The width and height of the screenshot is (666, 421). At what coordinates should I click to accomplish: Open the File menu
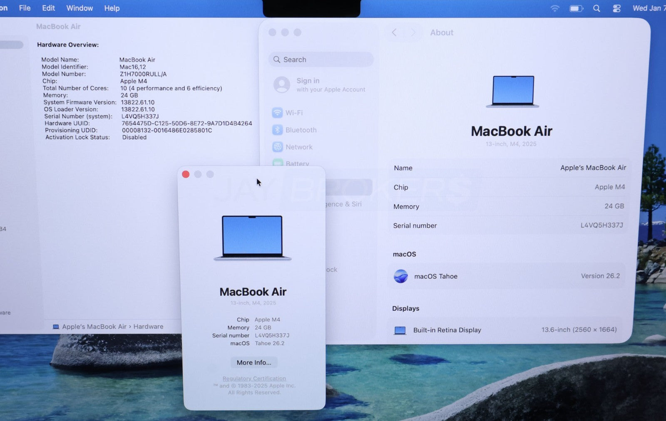pyautogui.click(x=25, y=8)
